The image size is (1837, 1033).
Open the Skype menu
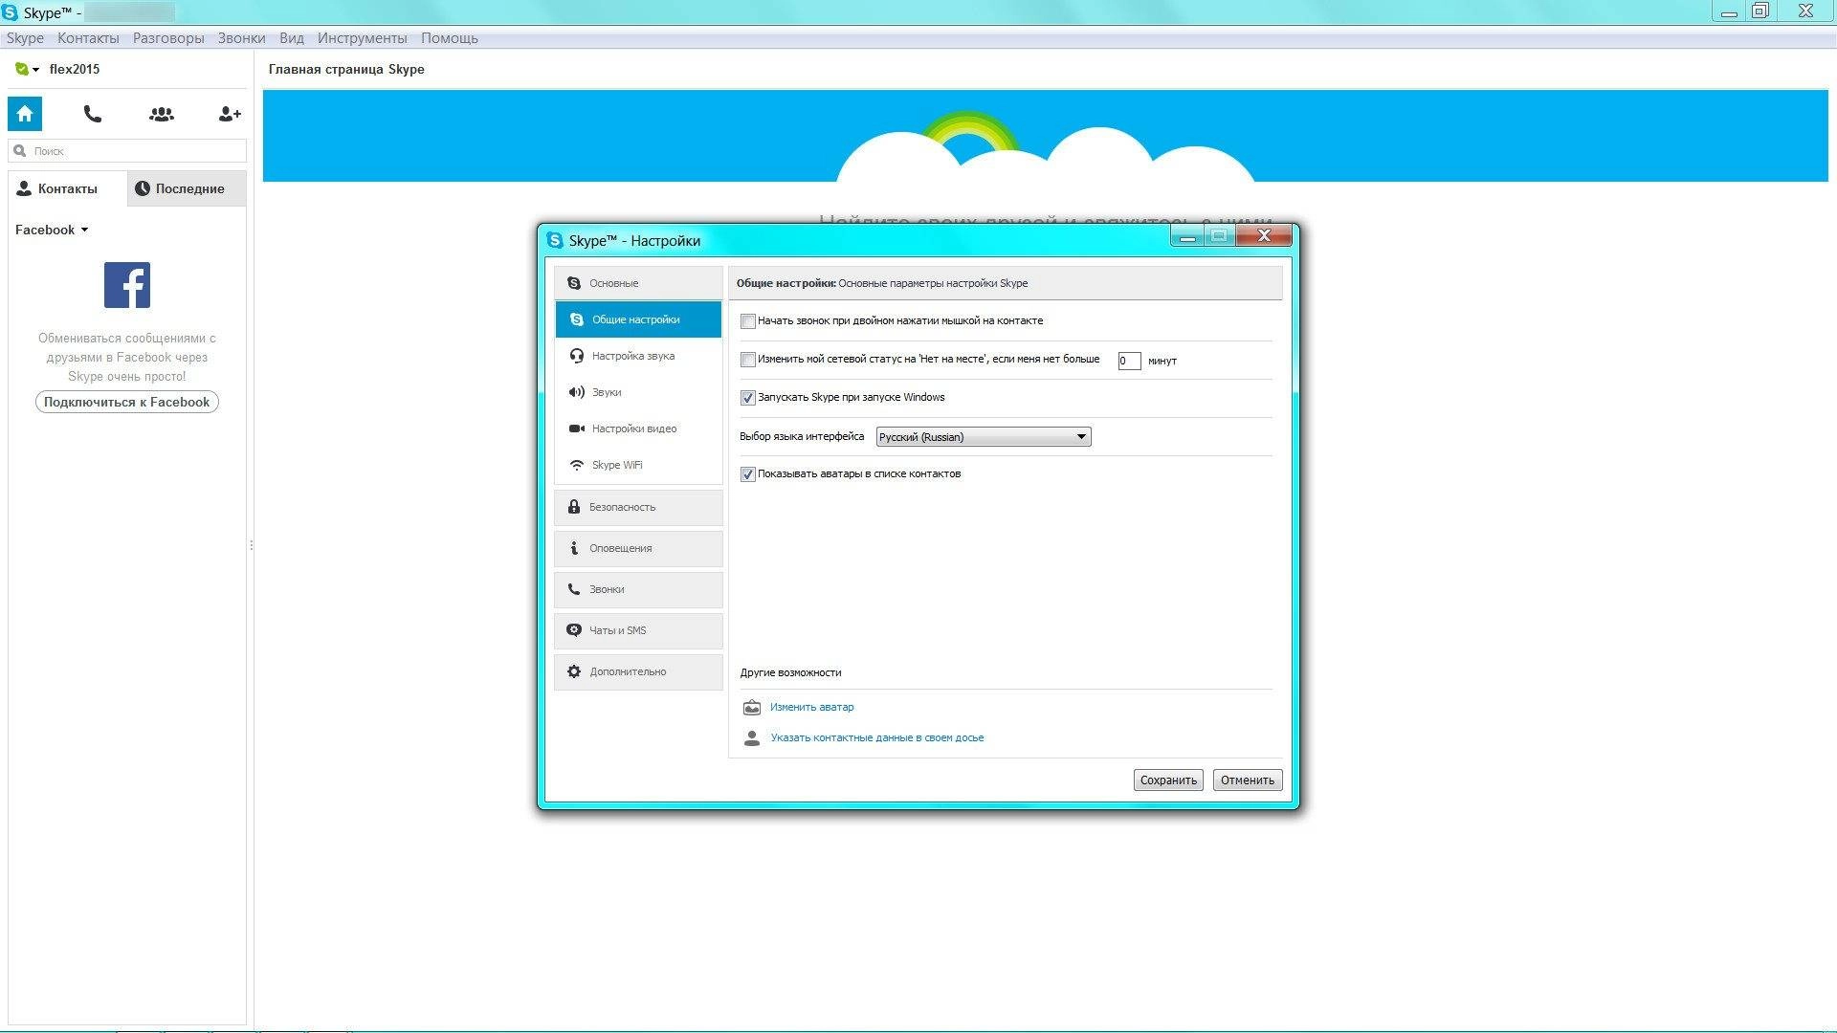[x=25, y=38]
